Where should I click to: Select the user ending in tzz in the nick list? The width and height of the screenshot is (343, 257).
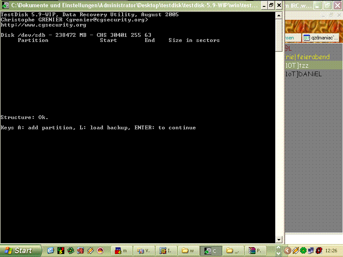tap(314, 66)
